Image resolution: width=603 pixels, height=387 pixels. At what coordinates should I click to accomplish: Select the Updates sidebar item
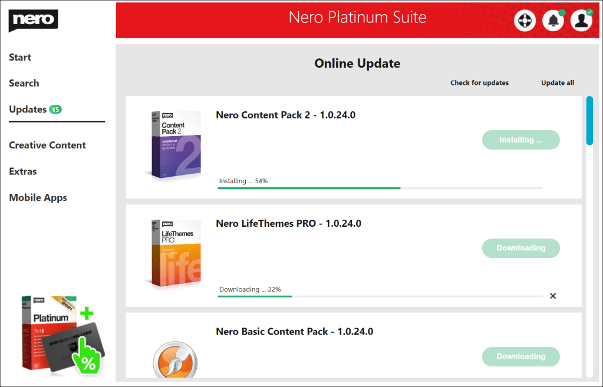28,110
